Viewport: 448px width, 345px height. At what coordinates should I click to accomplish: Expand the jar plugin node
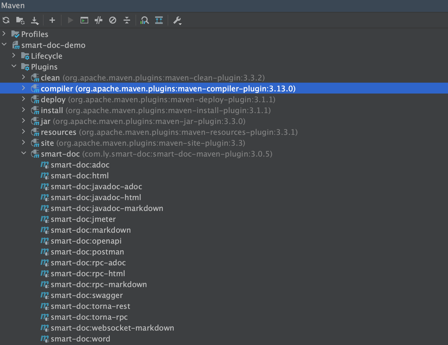pyautogui.click(x=24, y=121)
